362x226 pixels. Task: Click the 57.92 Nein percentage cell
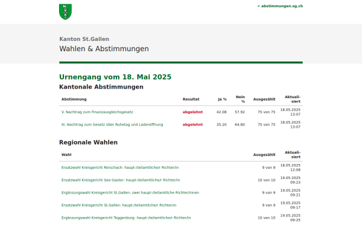pyautogui.click(x=240, y=112)
